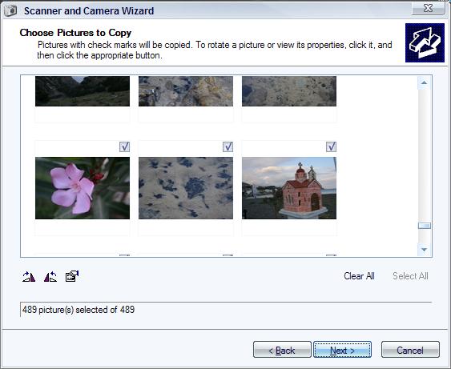Uncheck the blue floral fabric picture checkbox
Image resolution: width=451 pixels, height=369 pixels.
pos(228,146)
